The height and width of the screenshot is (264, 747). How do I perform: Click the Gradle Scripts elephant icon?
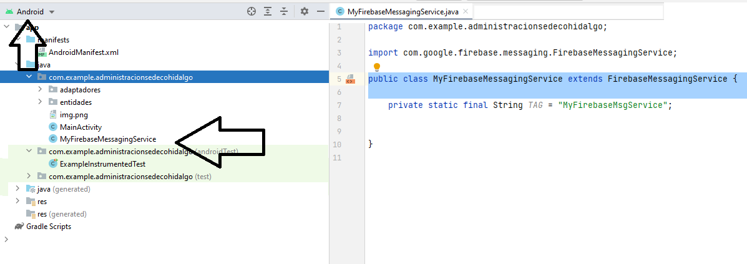pos(19,227)
